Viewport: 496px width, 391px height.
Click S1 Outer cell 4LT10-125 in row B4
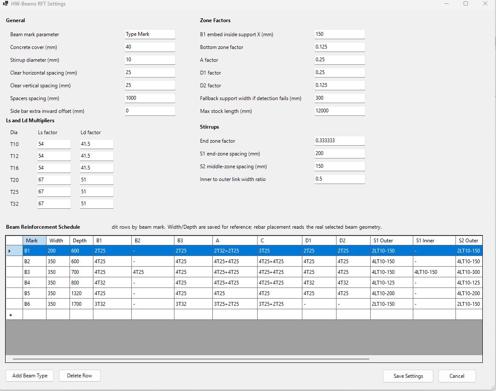pyautogui.click(x=392, y=283)
